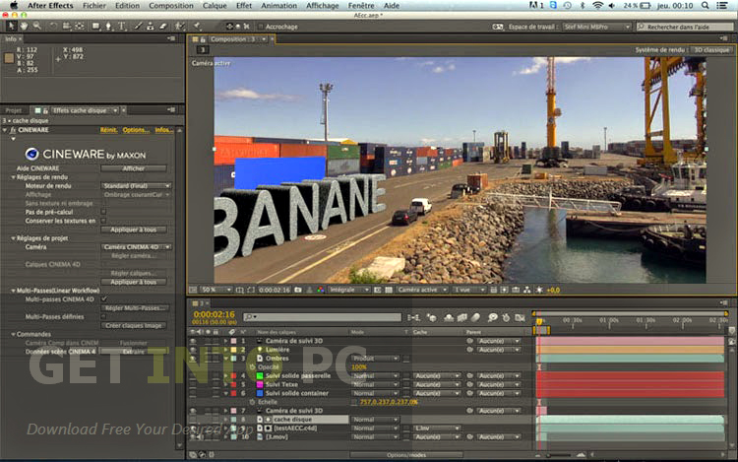Hide layer 1 Caméra de suivi 3D
738x462 pixels.
click(x=193, y=341)
